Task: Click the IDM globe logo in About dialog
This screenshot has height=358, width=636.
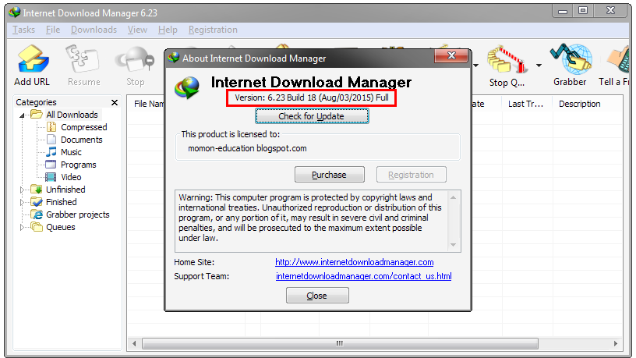Action: point(187,87)
